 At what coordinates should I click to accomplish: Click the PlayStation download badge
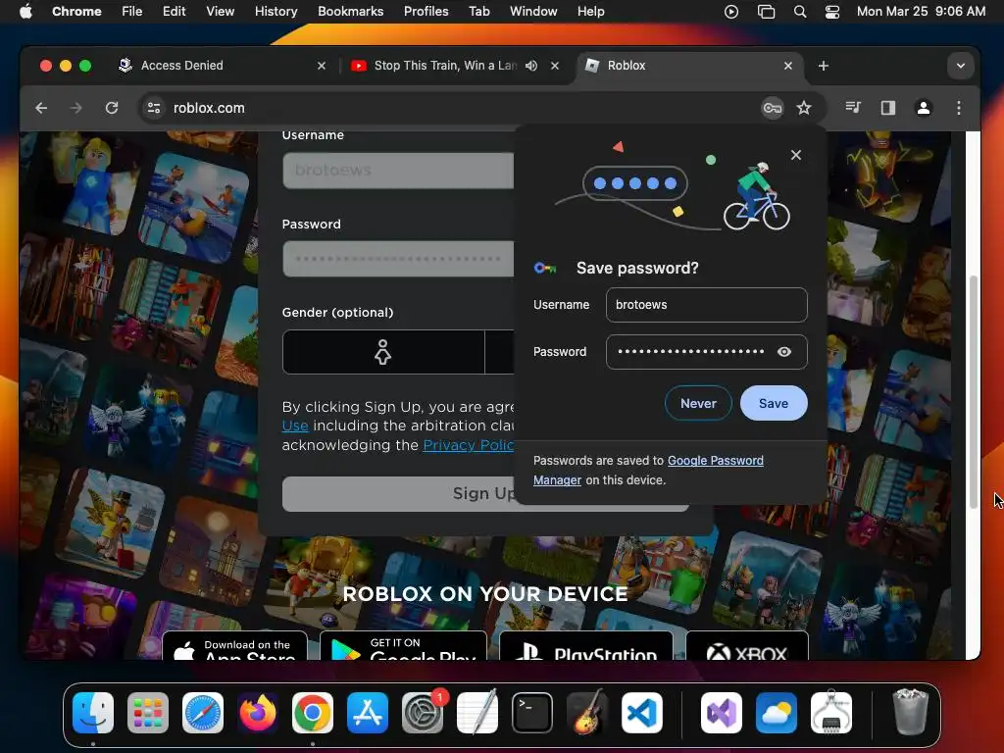[586, 645]
